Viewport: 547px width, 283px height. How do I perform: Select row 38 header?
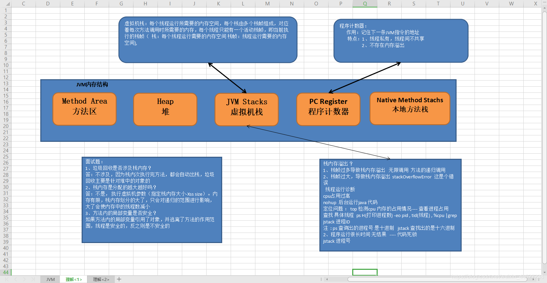click(x=5, y=236)
